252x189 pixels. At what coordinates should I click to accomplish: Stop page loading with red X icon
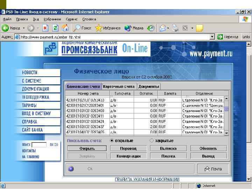(45, 28)
